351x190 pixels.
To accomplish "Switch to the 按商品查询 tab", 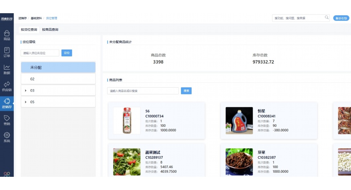I will 50,30.
